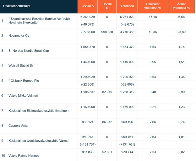Viewport: 196px width, 161px height.
Task: Select the Citibank Europe Plc name
Action: 24,81
